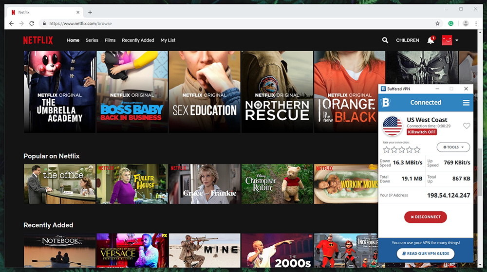Open the Netflix search icon

coord(385,40)
